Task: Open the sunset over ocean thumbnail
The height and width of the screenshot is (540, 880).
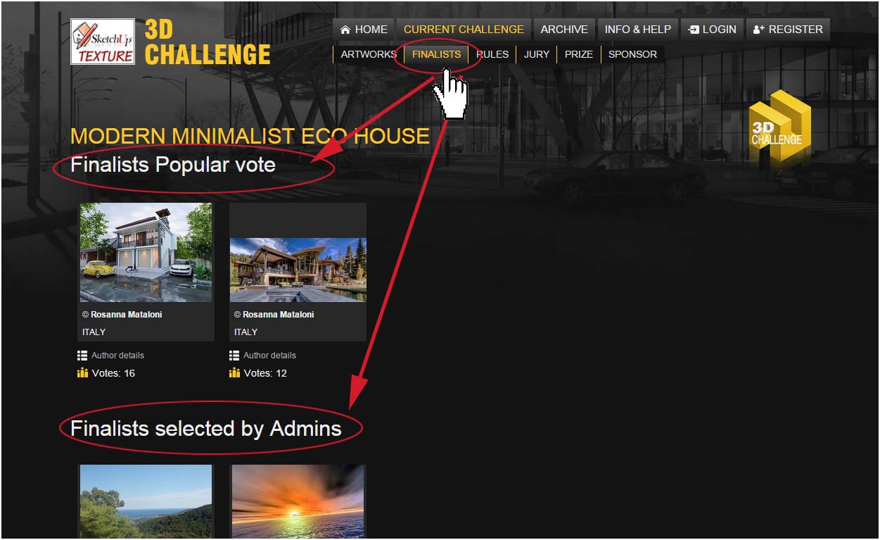Action: click(x=298, y=502)
